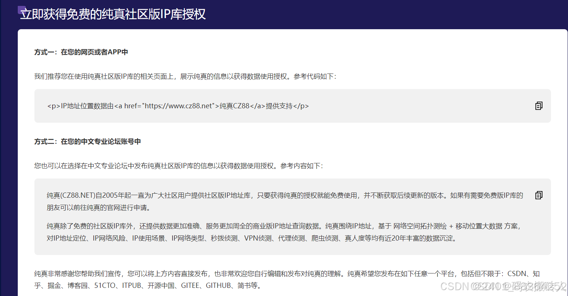The image size is (568, 296).
Task: Select the heading 方式一：在您的网页或者APP中
Action: [x=81, y=52]
